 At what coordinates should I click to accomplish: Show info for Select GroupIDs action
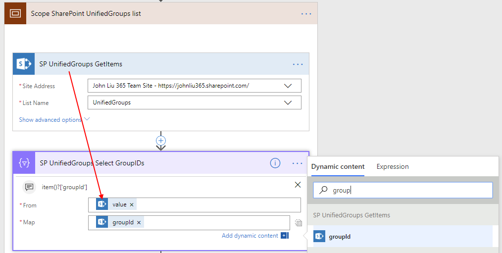pyautogui.click(x=275, y=163)
